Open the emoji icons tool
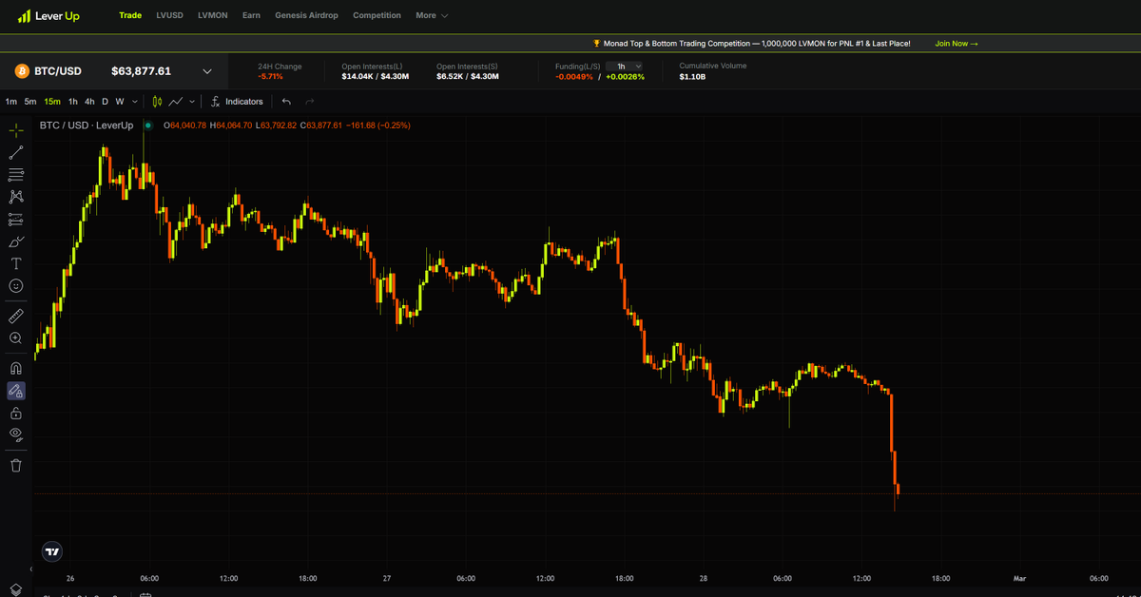This screenshot has height=597, width=1141. [16, 285]
